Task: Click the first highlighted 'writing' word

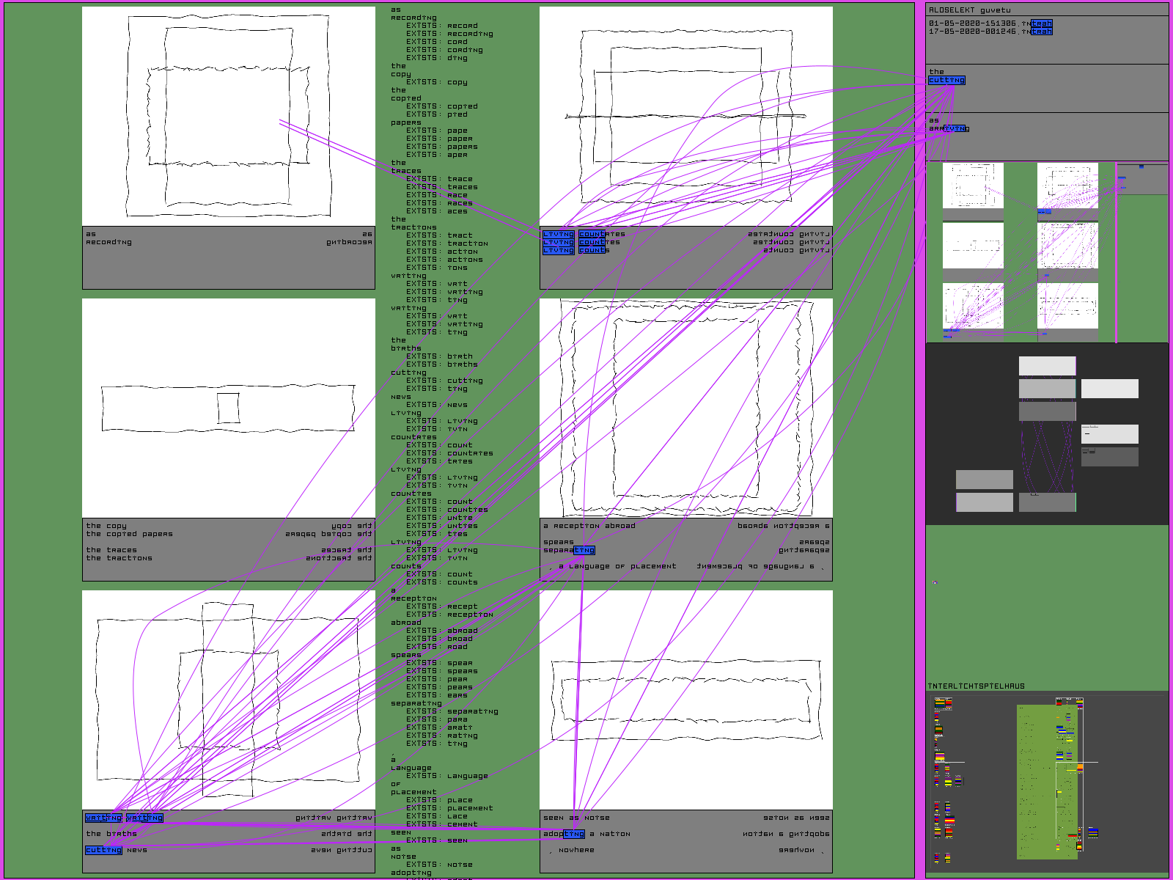Action: (103, 818)
